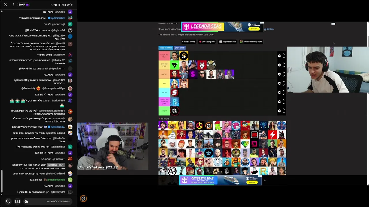The width and height of the screenshot is (369, 207).
Task: Move the green bottom tier row down
Action: (284, 113)
